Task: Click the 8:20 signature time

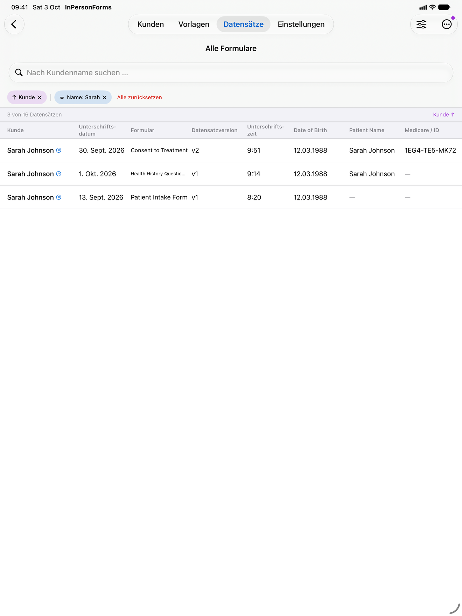Action: click(254, 197)
